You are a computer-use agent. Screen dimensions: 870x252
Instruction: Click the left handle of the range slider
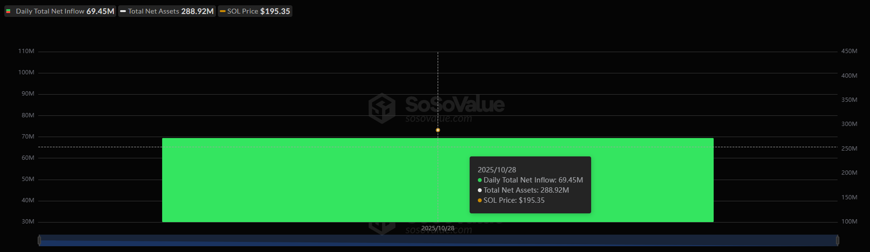pos(39,240)
